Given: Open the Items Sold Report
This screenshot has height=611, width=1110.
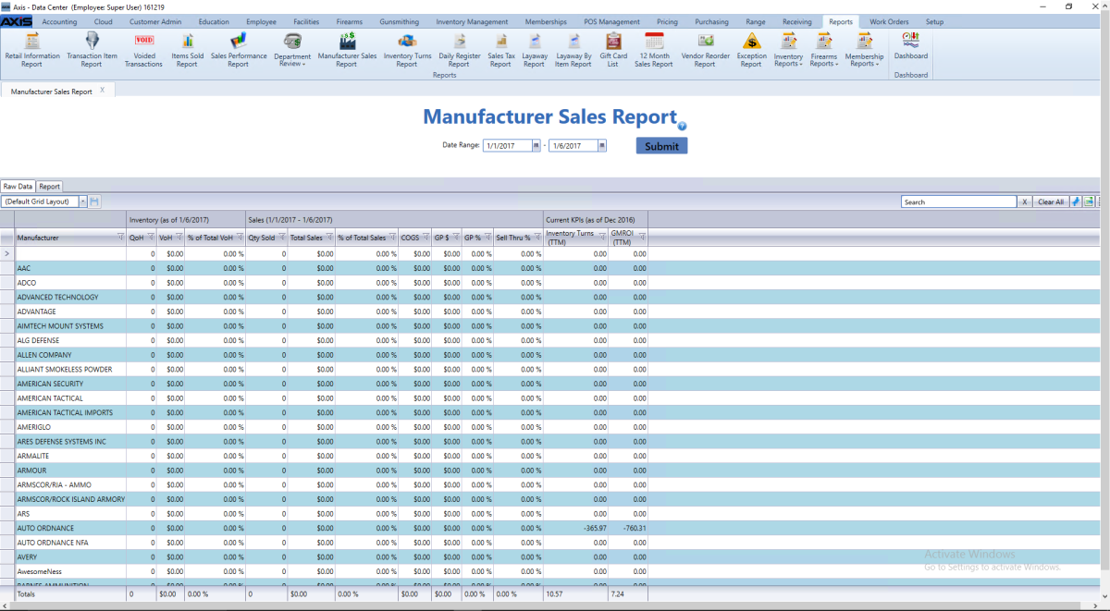Looking at the screenshot, I should point(187,49).
